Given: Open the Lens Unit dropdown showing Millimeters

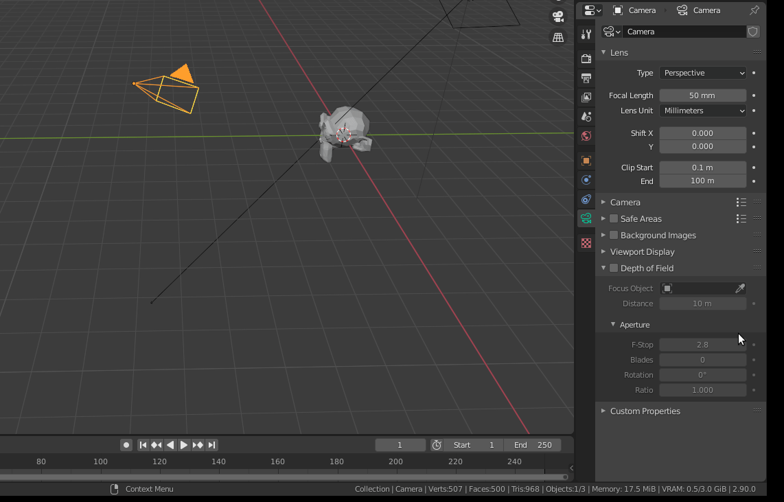Looking at the screenshot, I should tap(702, 111).
